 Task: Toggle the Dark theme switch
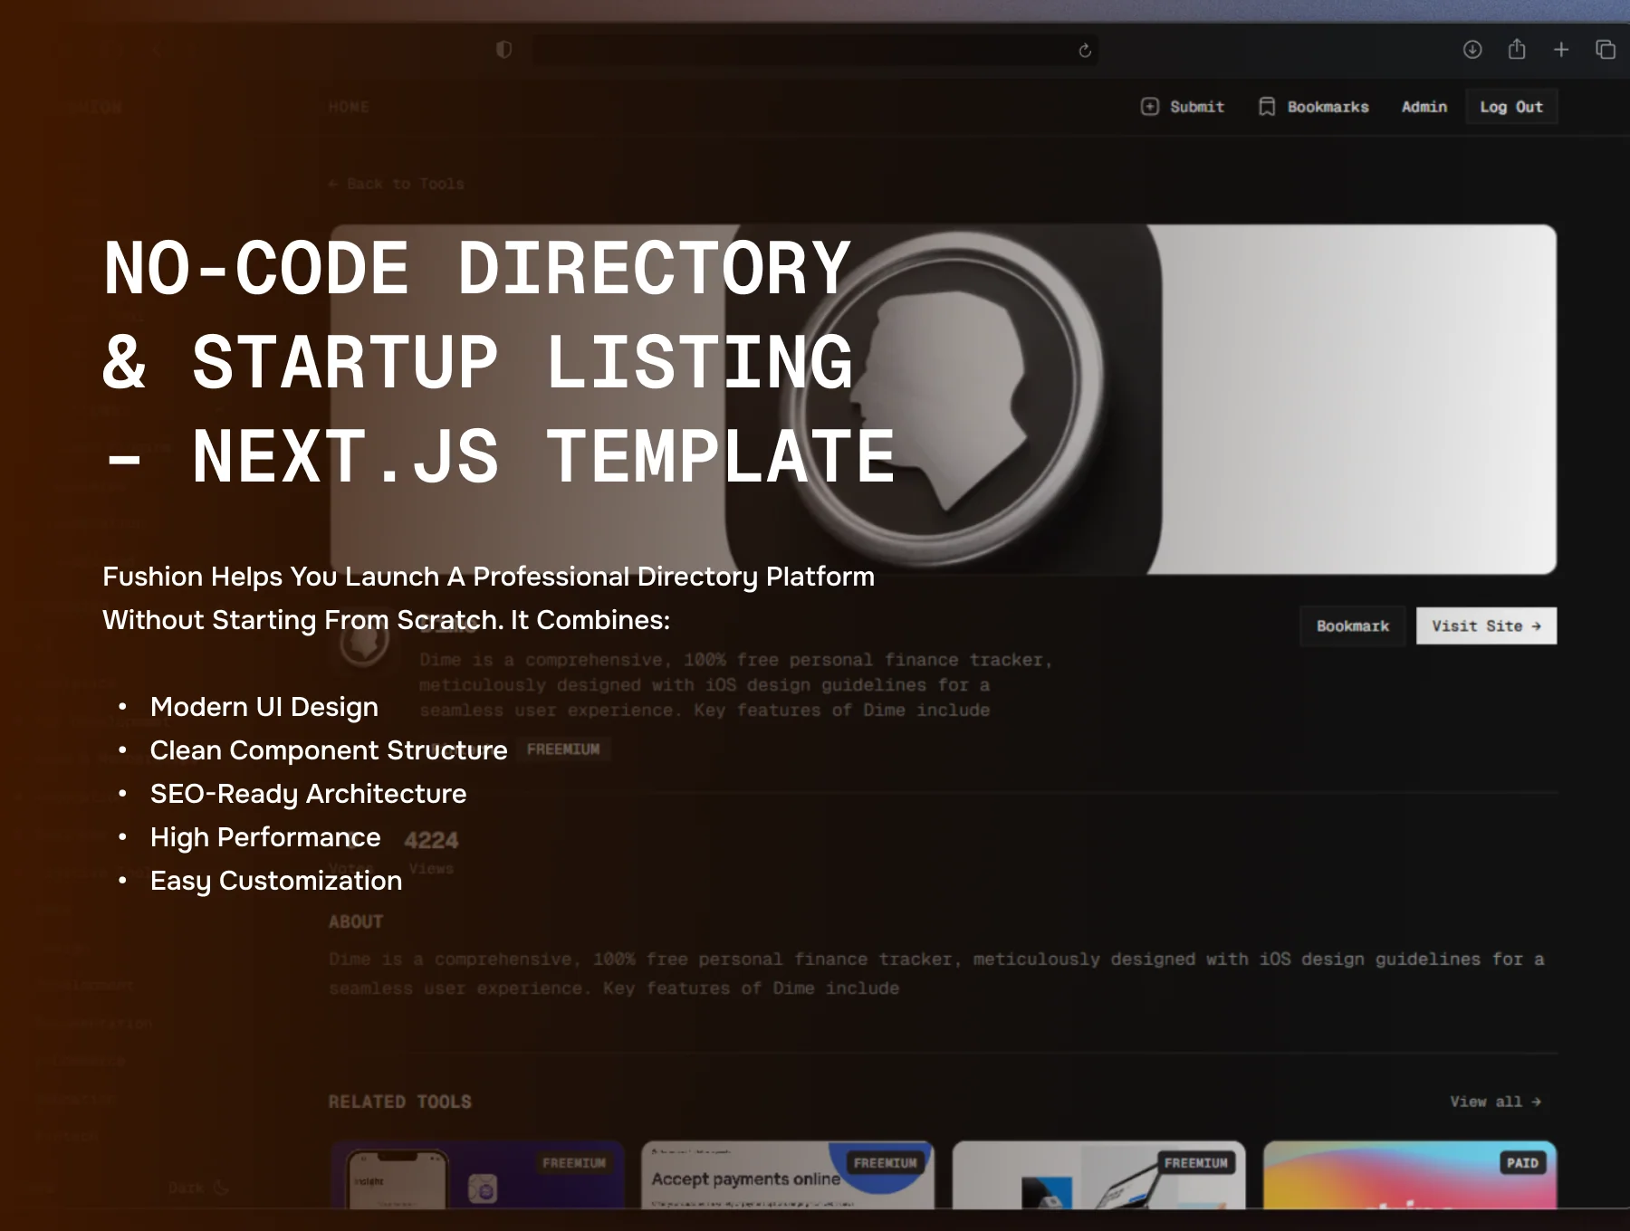pos(198,1187)
